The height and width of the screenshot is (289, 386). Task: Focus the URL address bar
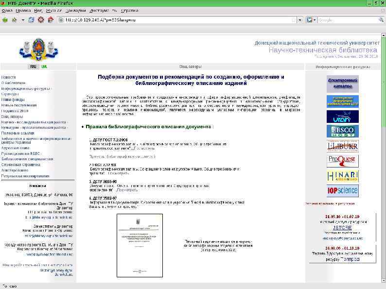[x=177, y=20]
